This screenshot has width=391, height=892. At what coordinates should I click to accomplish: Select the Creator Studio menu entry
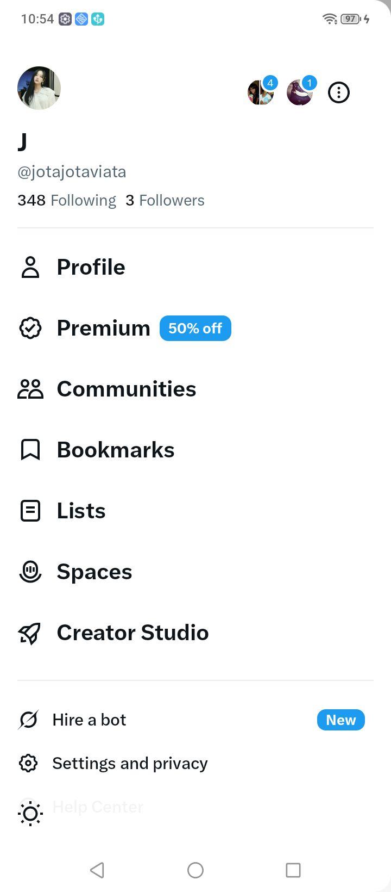pyautogui.click(x=113, y=633)
